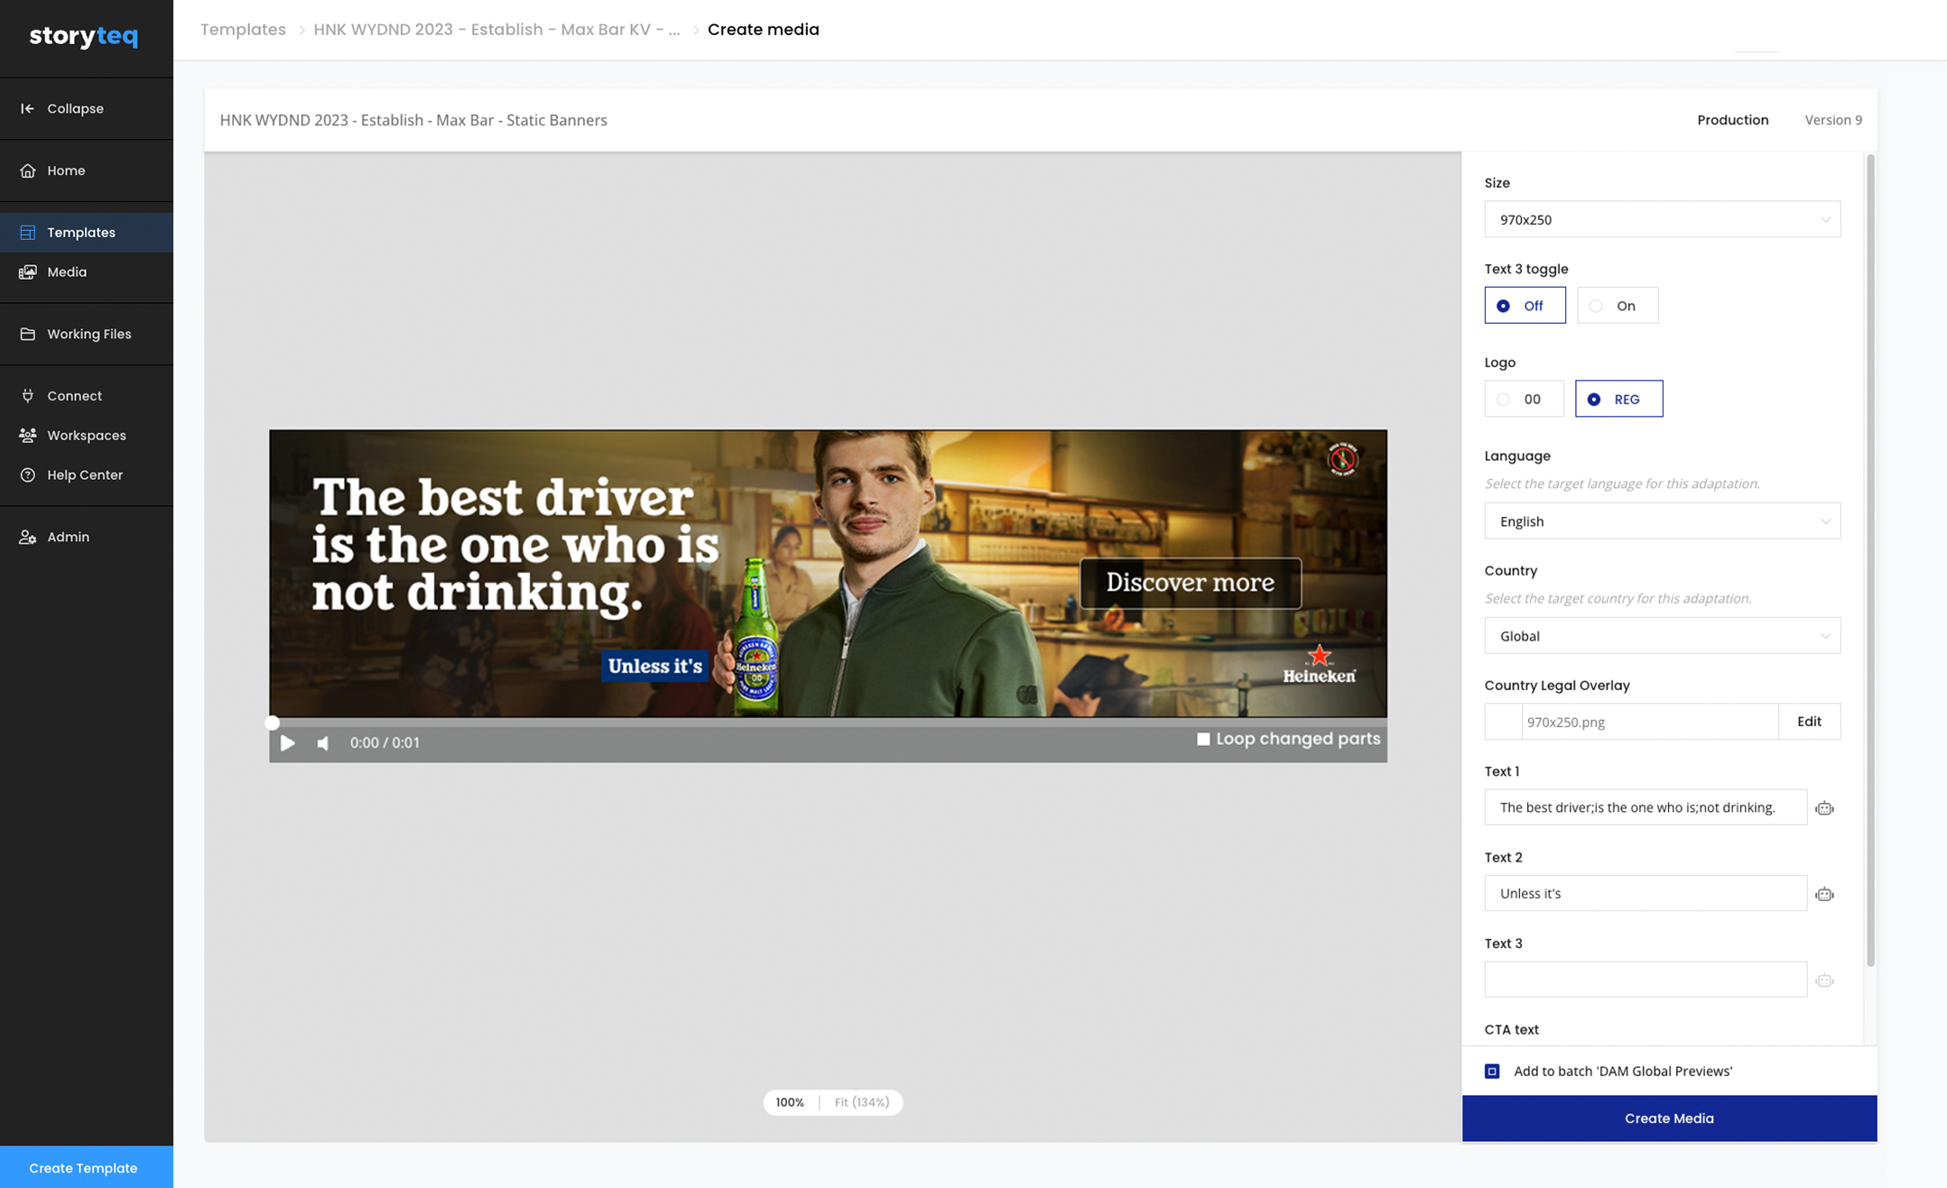The width and height of the screenshot is (1947, 1188).
Task: Click the Home icon in sidebar
Action: click(x=28, y=170)
